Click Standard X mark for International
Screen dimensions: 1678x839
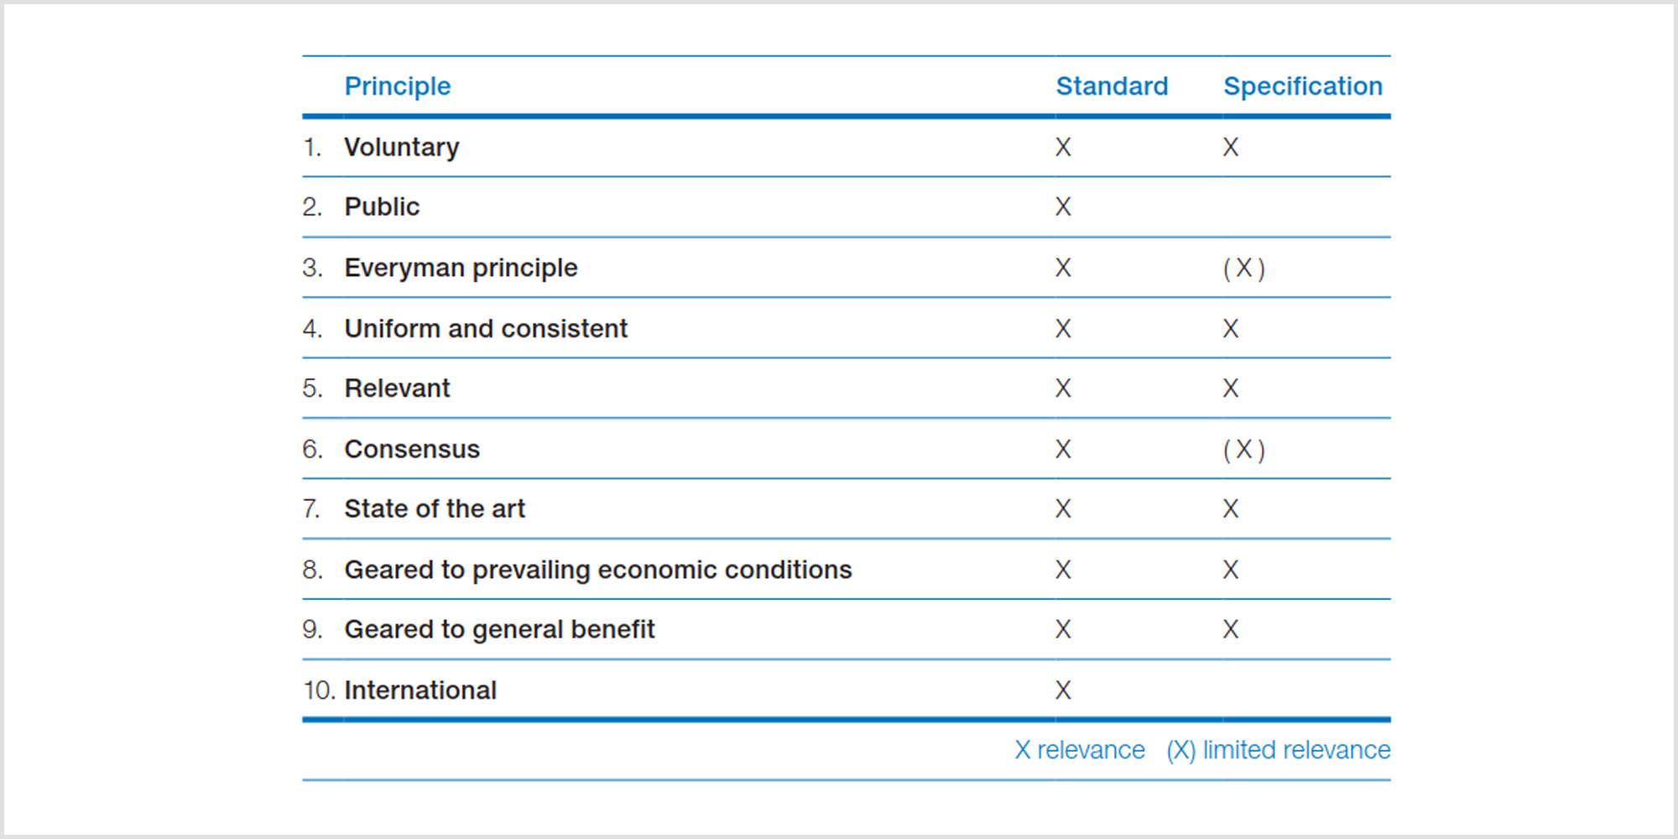coord(1063,690)
